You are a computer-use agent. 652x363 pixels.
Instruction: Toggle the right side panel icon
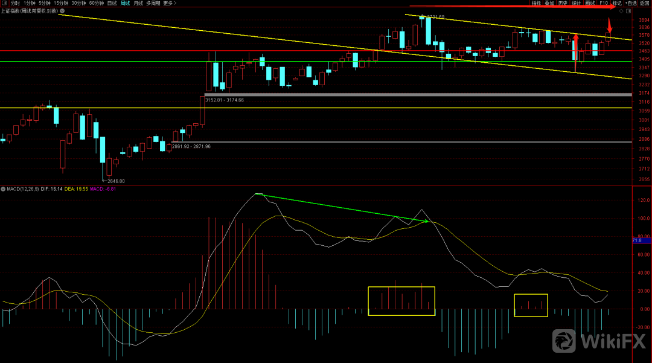coord(629,11)
